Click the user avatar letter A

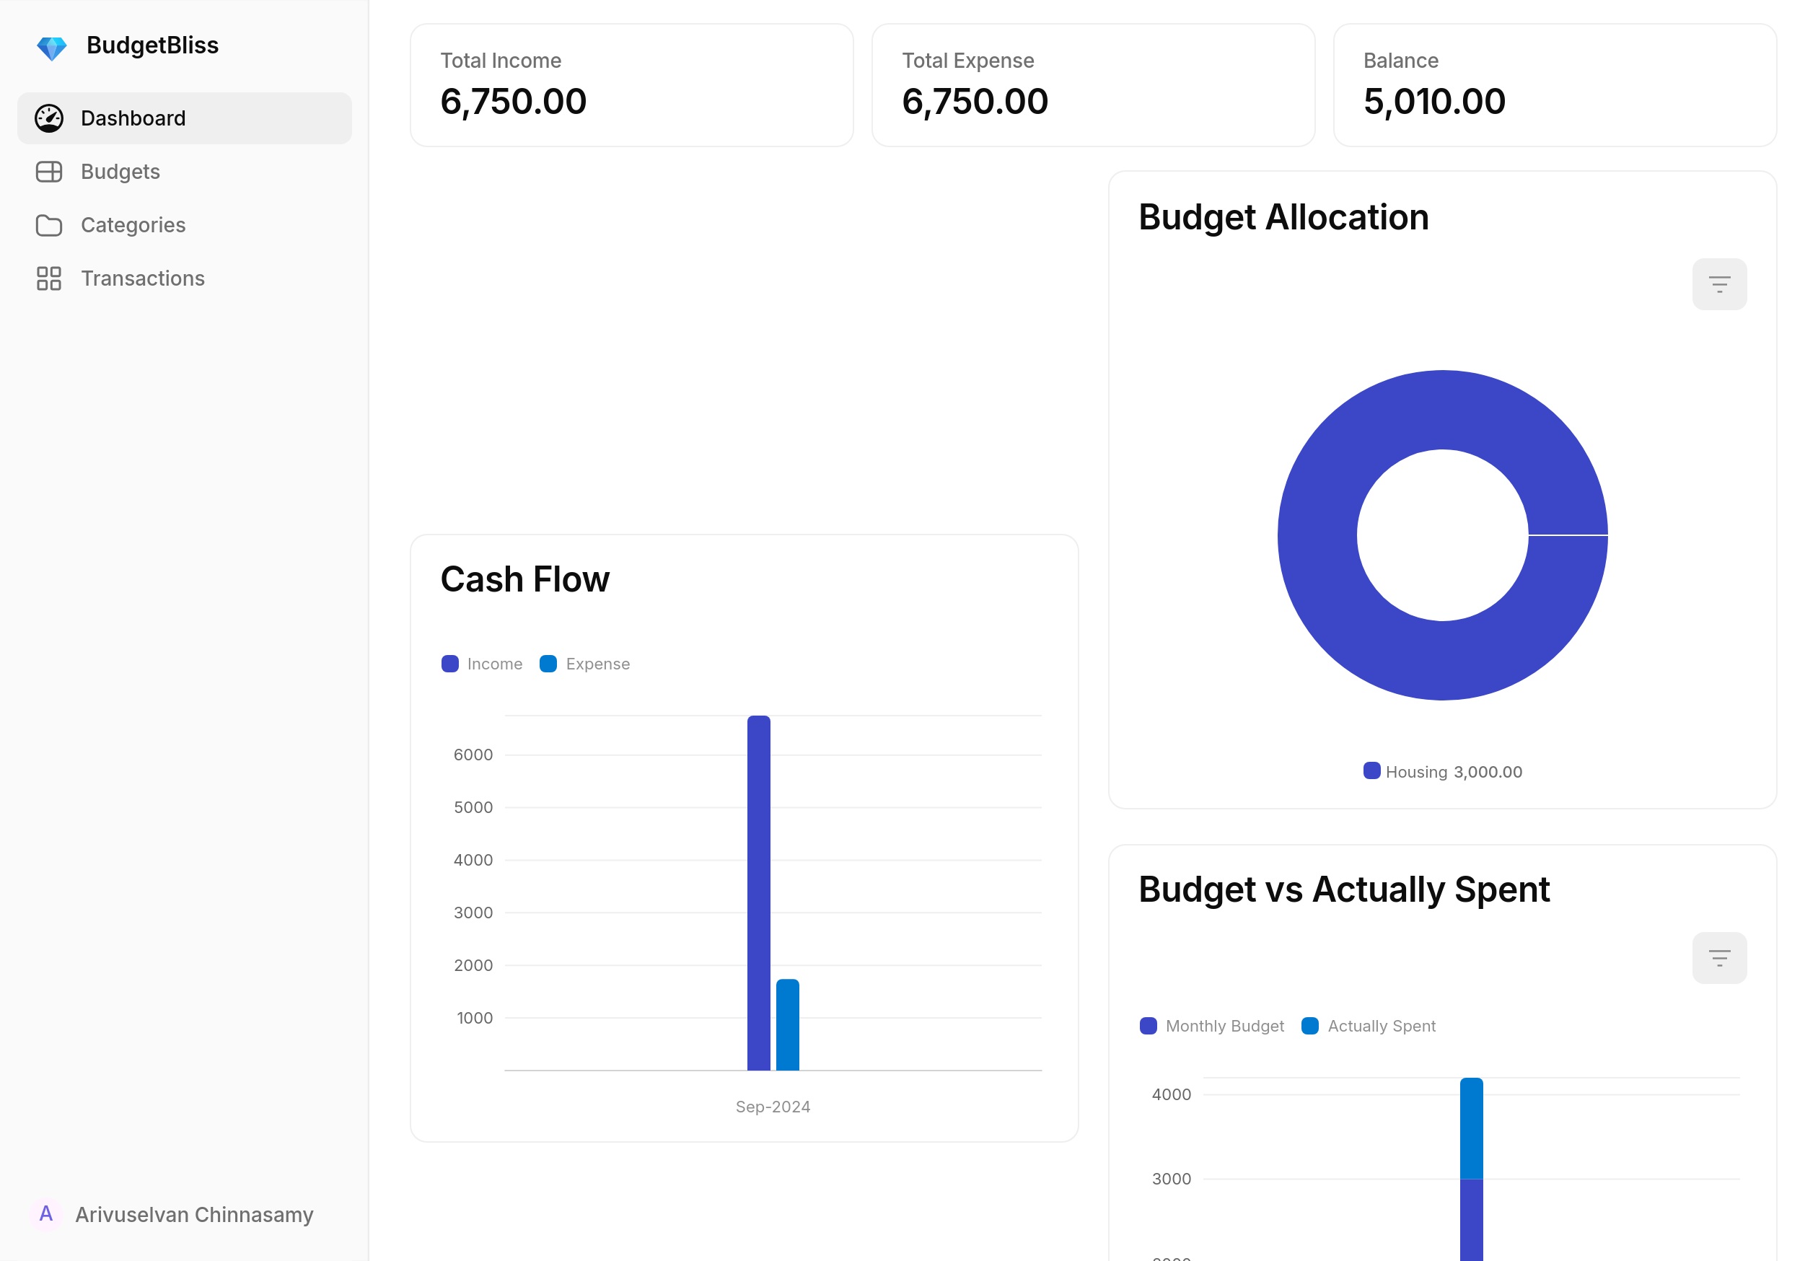tap(46, 1213)
